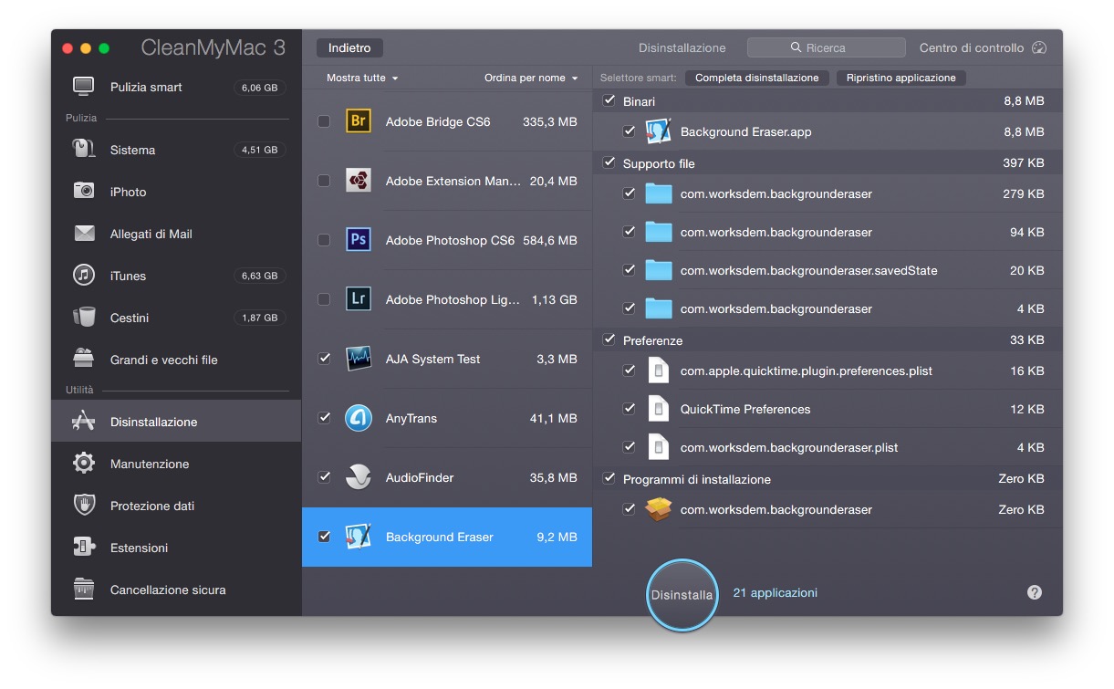The height and width of the screenshot is (689, 1114).
Task: Switch to Protezione dati section
Action: pos(176,506)
